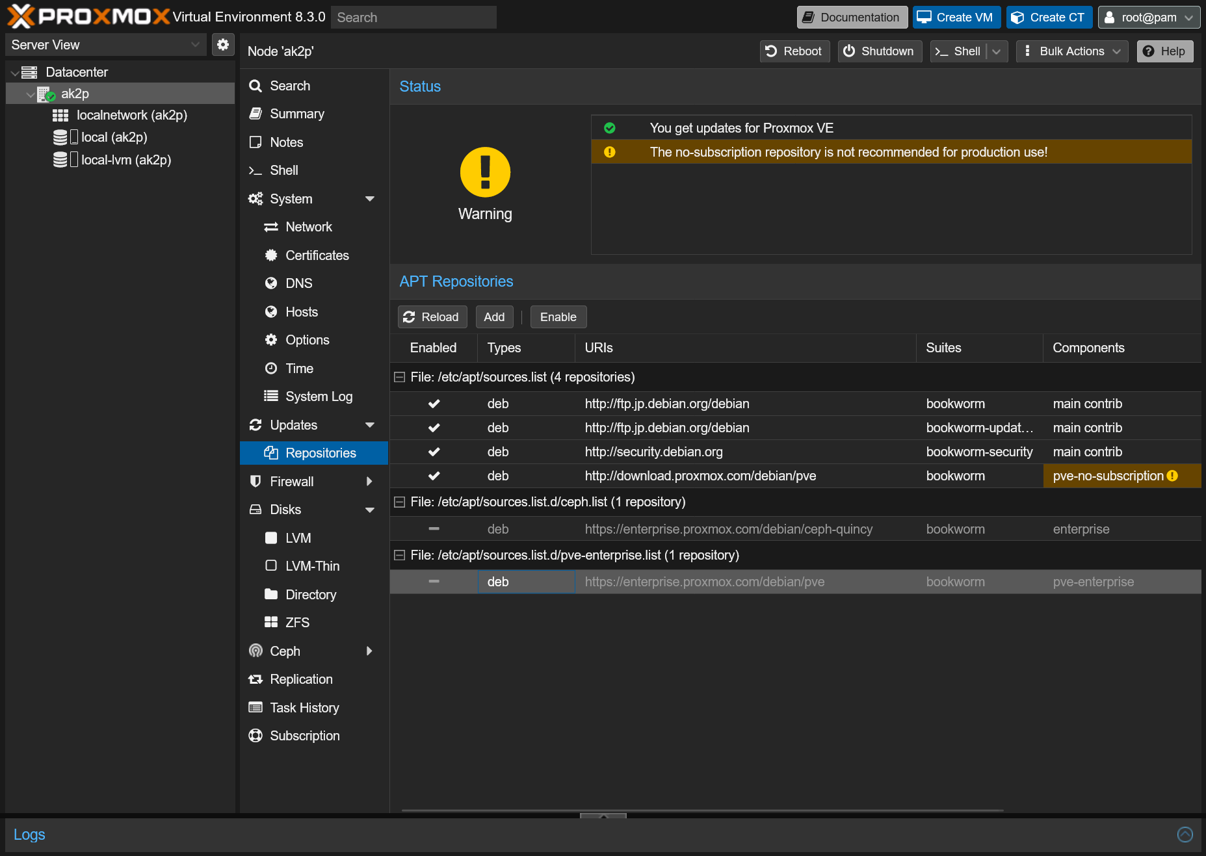The height and width of the screenshot is (856, 1206).
Task: Click the no-subscription repository warning message
Action: (x=891, y=152)
